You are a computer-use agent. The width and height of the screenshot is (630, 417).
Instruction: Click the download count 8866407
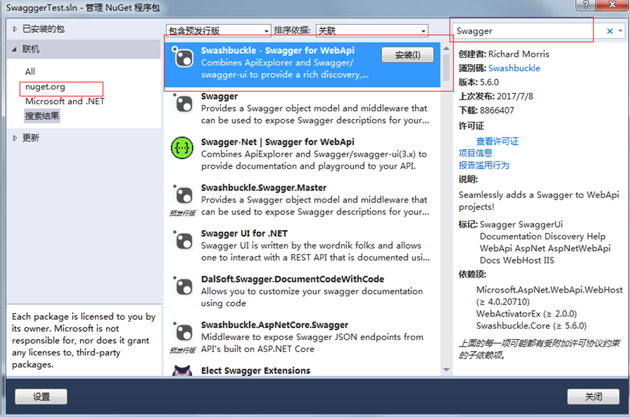[497, 111]
